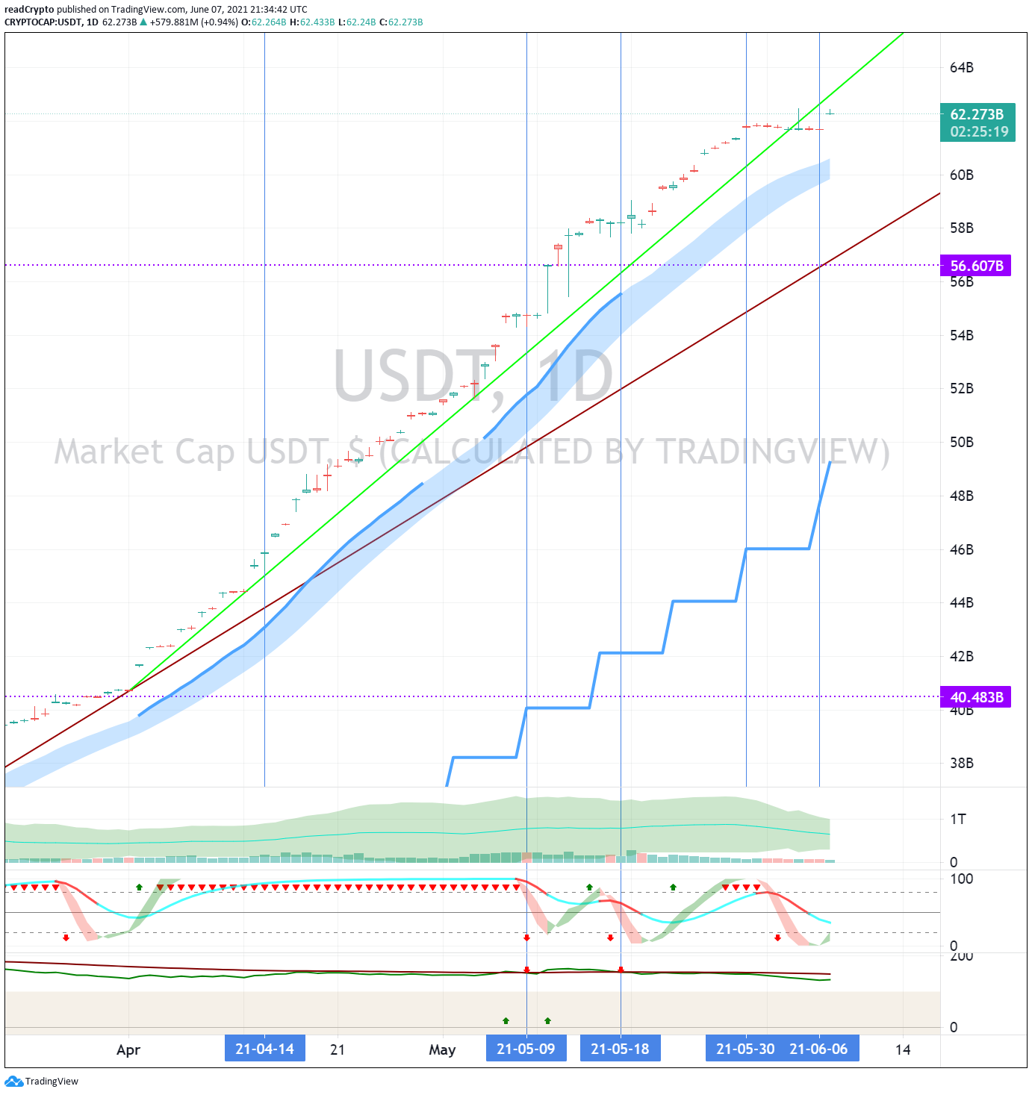The image size is (1032, 1095).
Task: Click the 52B price axis label
Action: click(962, 388)
